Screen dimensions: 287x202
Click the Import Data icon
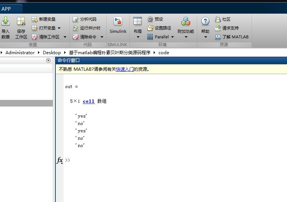pos(6,21)
